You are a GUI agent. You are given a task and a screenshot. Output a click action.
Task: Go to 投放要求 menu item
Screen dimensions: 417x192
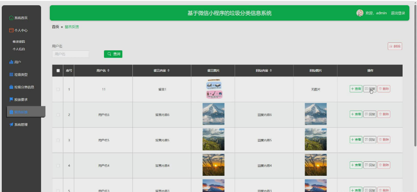tap(21, 100)
